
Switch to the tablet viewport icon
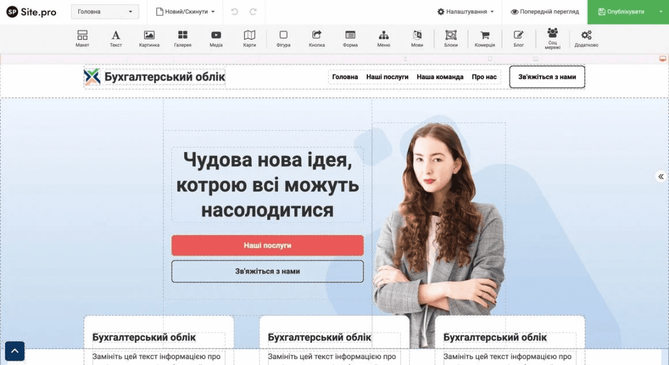490,59
